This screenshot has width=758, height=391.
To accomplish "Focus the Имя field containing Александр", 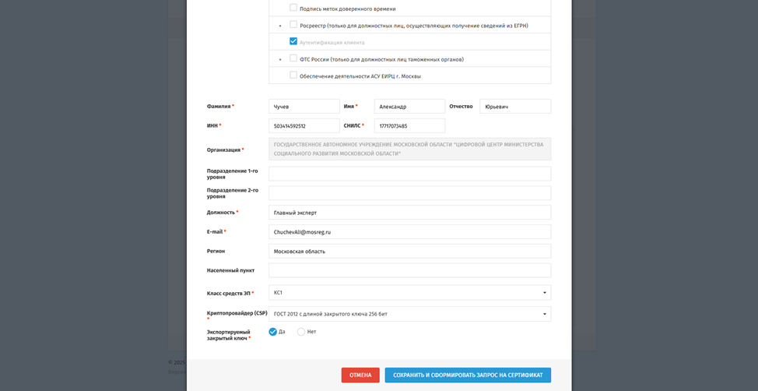I will (x=409, y=107).
